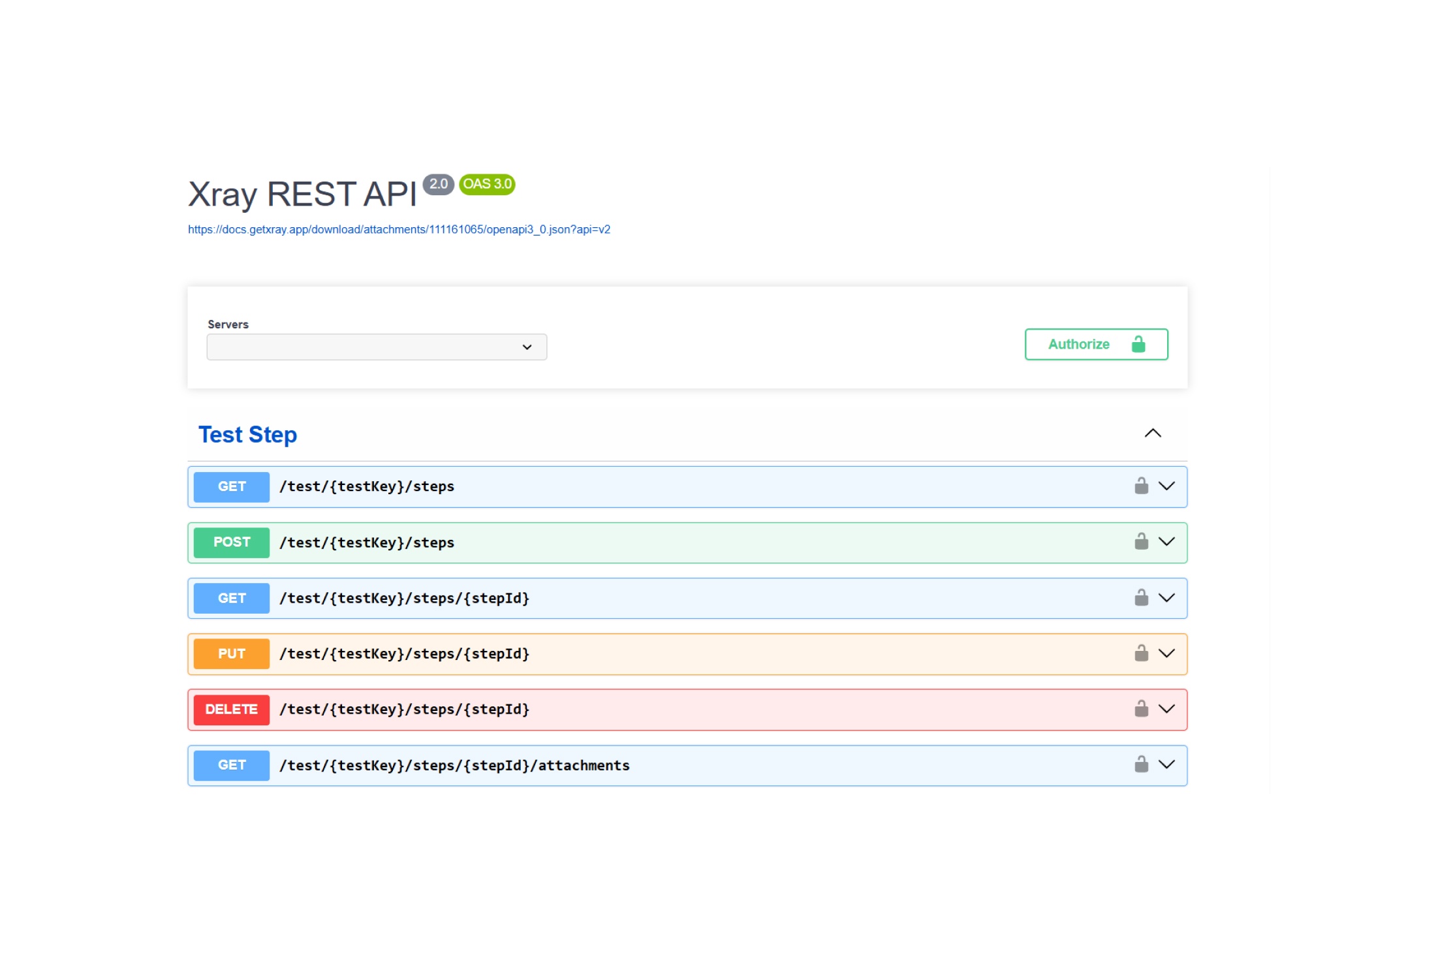Click the OAS 3.0 version badge
The image size is (1438, 961).
(487, 184)
